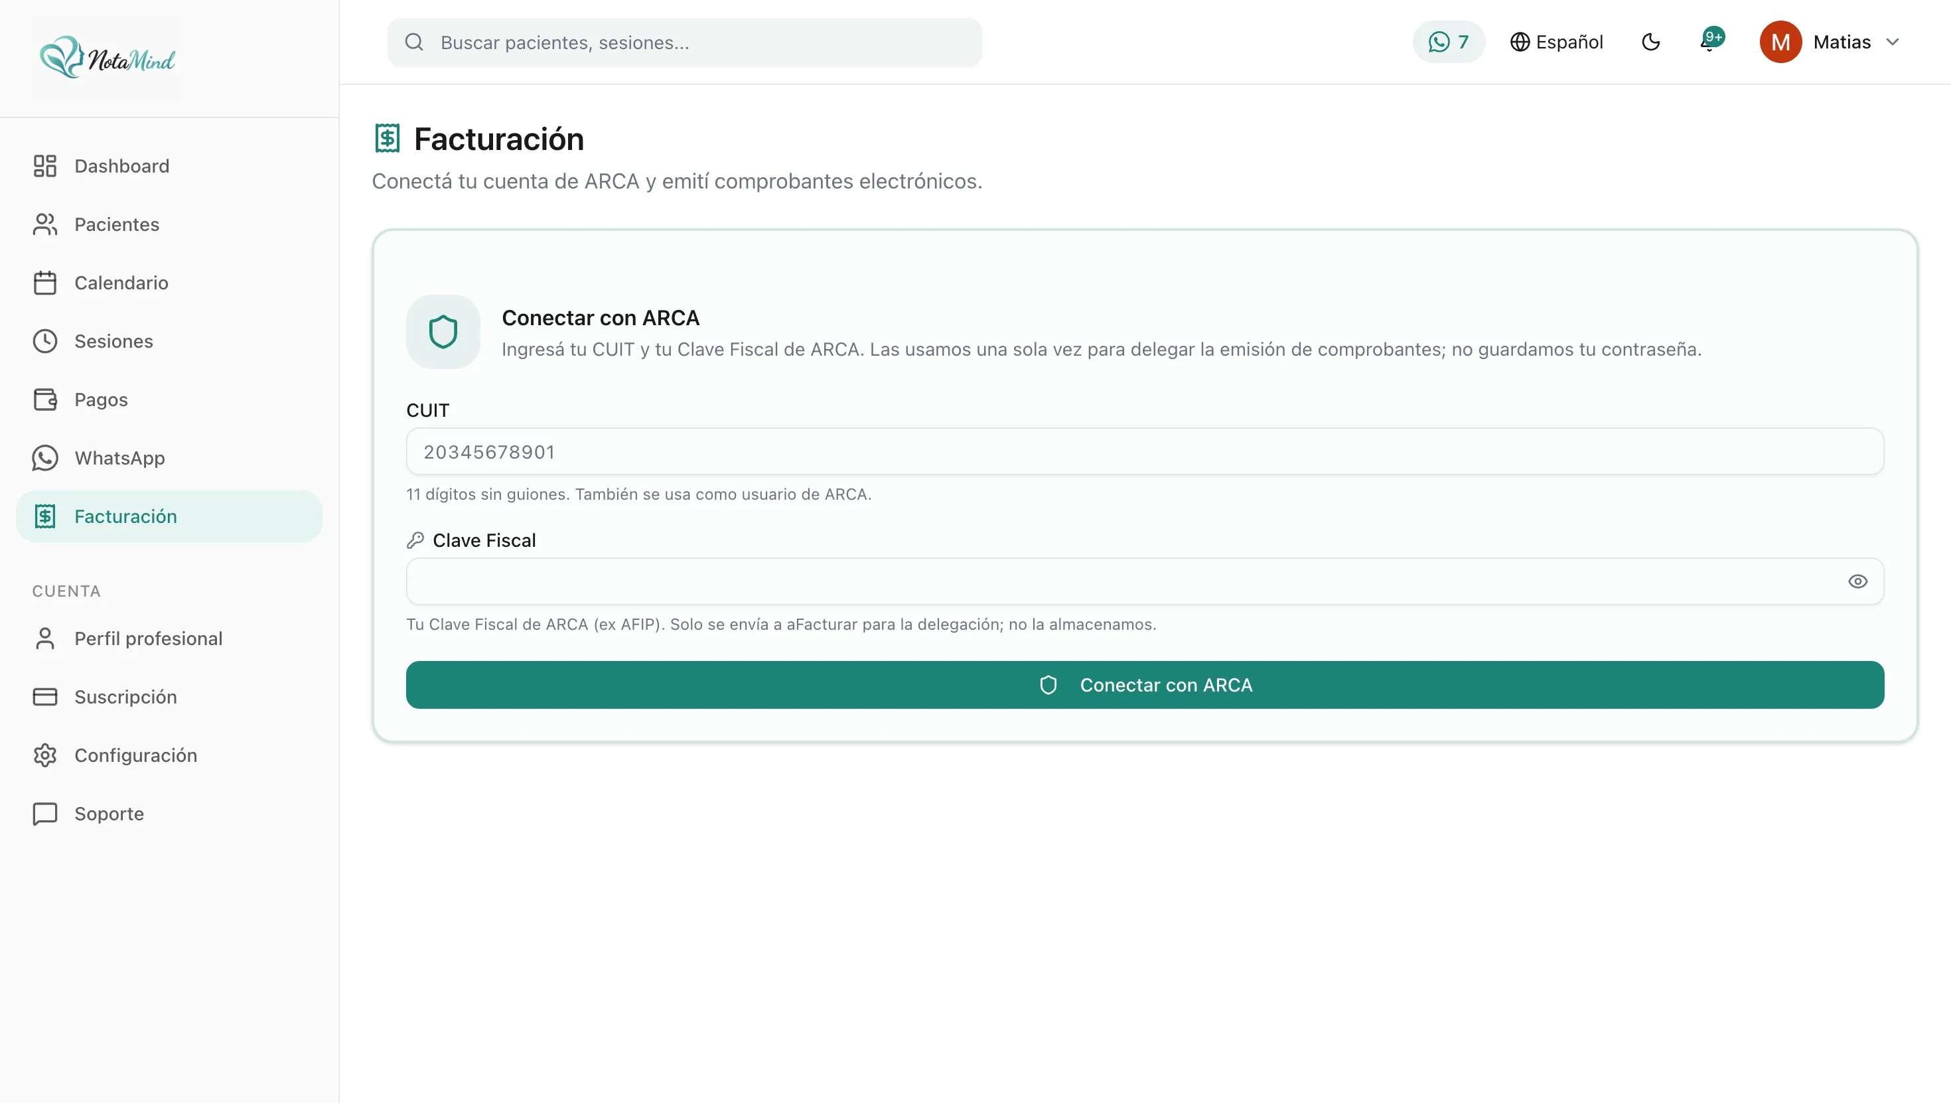The height and width of the screenshot is (1103, 1951).
Task: Go to Dashboard in the sidebar
Action: click(169, 166)
